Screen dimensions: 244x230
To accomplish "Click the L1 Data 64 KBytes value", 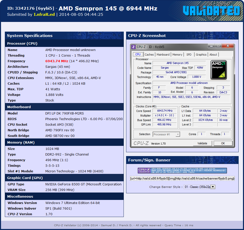I will [x=205, y=111].
